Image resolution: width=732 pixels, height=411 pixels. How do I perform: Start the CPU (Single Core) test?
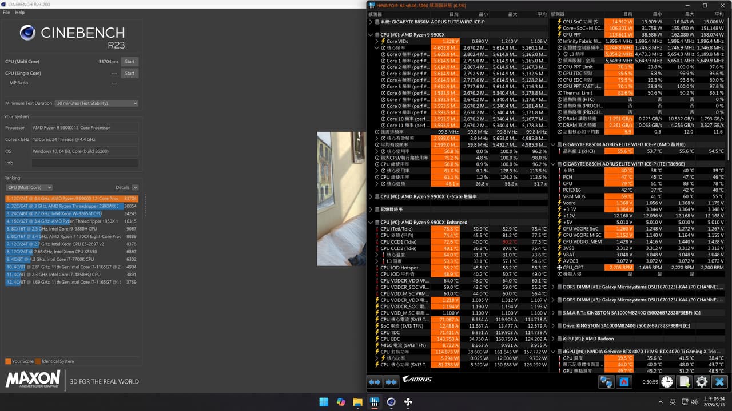point(130,73)
